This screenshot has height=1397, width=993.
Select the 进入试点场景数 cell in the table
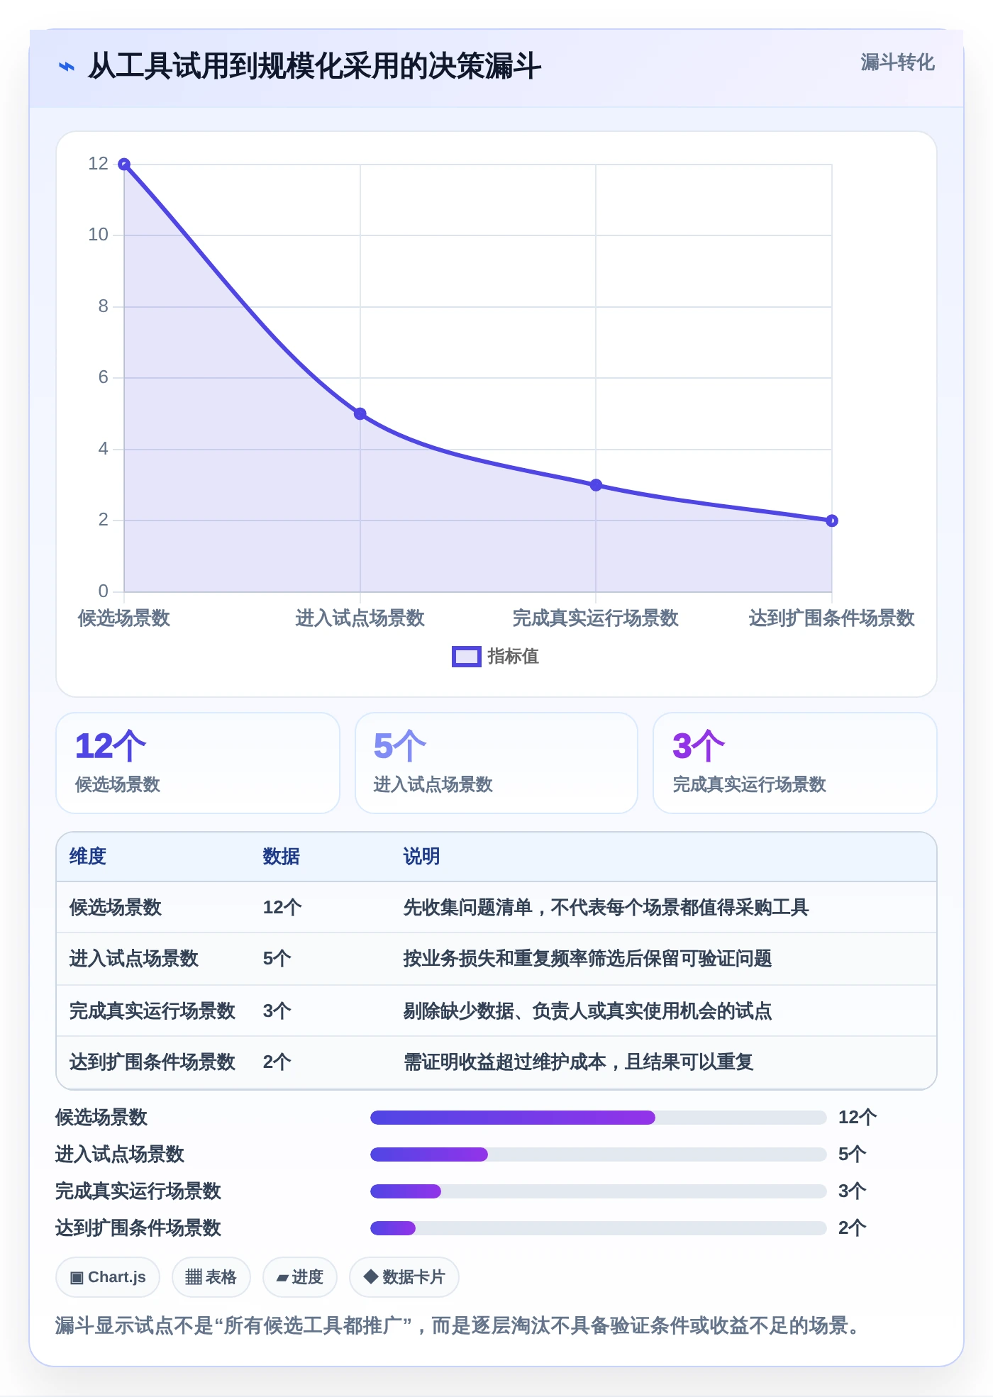point(134,959)
